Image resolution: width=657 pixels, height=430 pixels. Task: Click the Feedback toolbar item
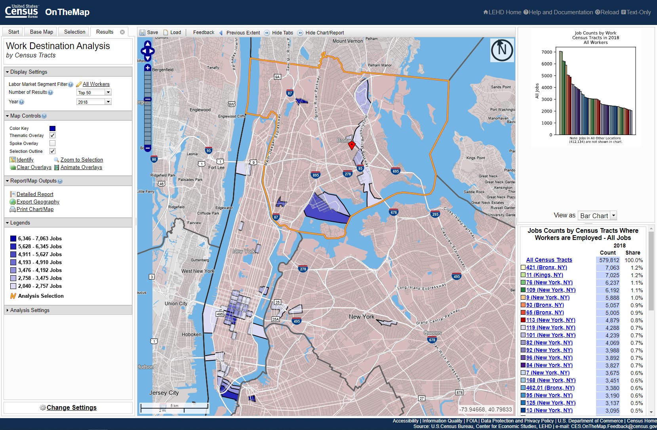click(x=204, y=32)
